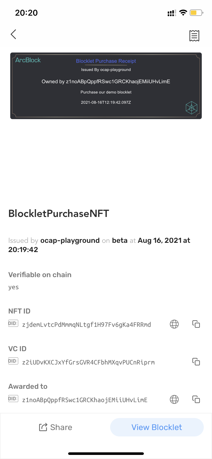Tap the NFT ID string zjdemLvtc...

point(87,325)
